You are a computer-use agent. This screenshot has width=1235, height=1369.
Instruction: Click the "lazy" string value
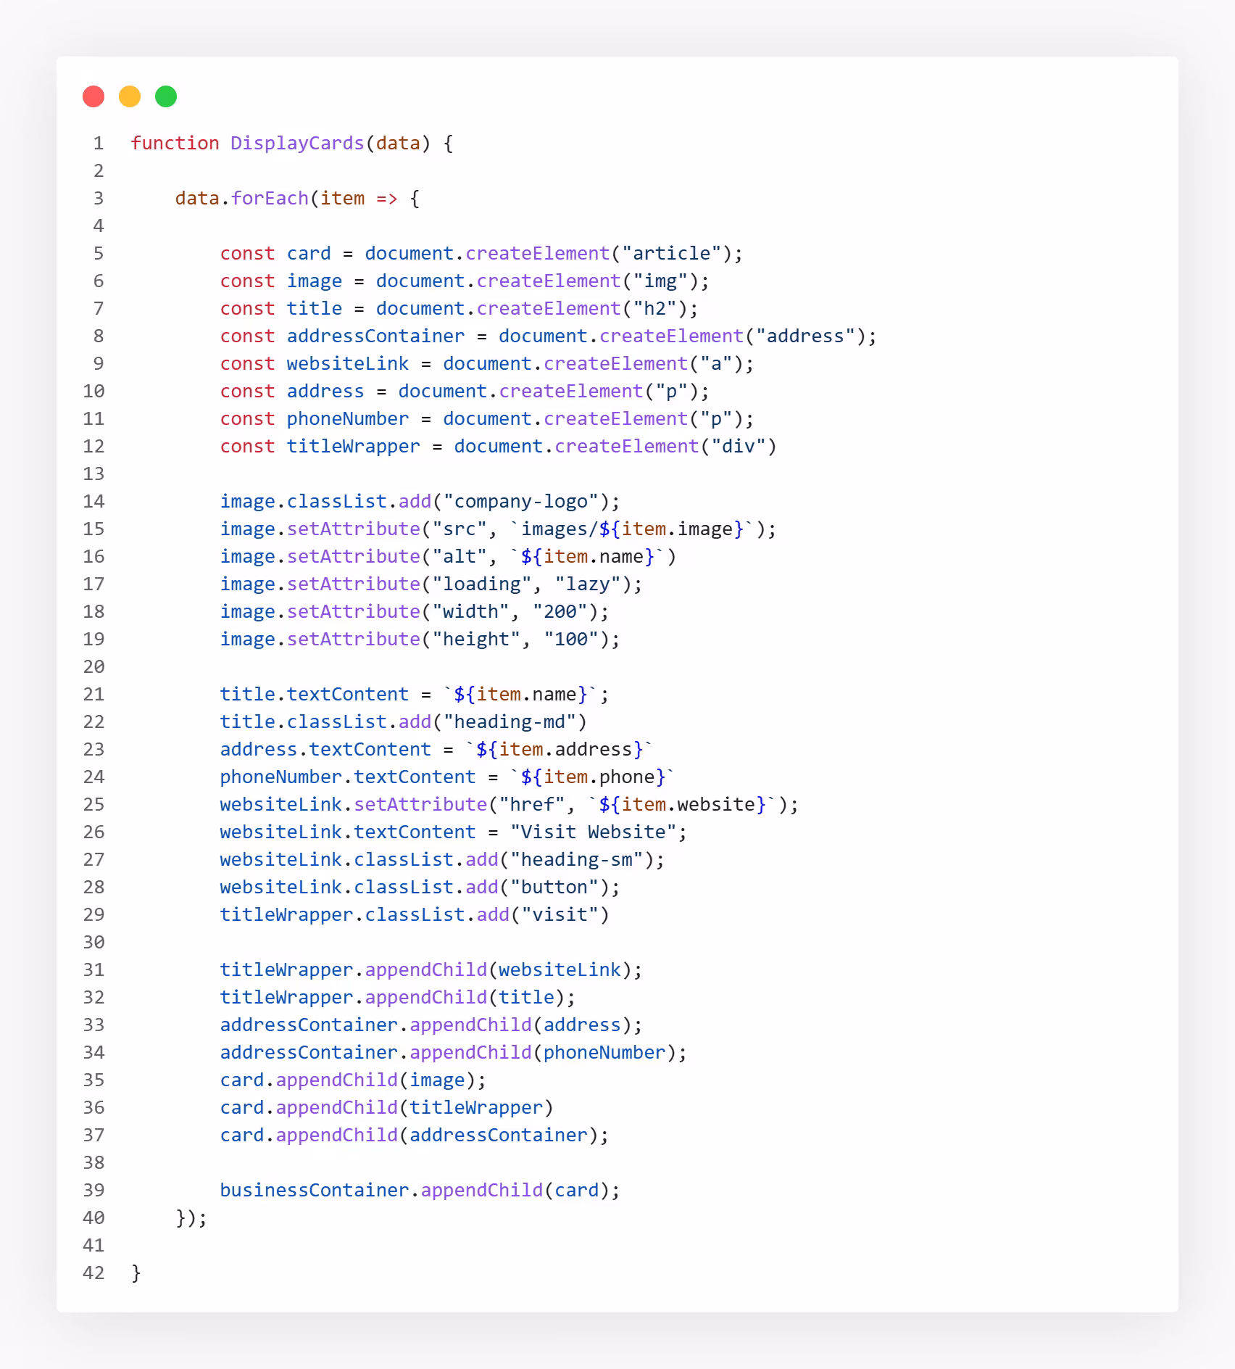tap(588, 584)
